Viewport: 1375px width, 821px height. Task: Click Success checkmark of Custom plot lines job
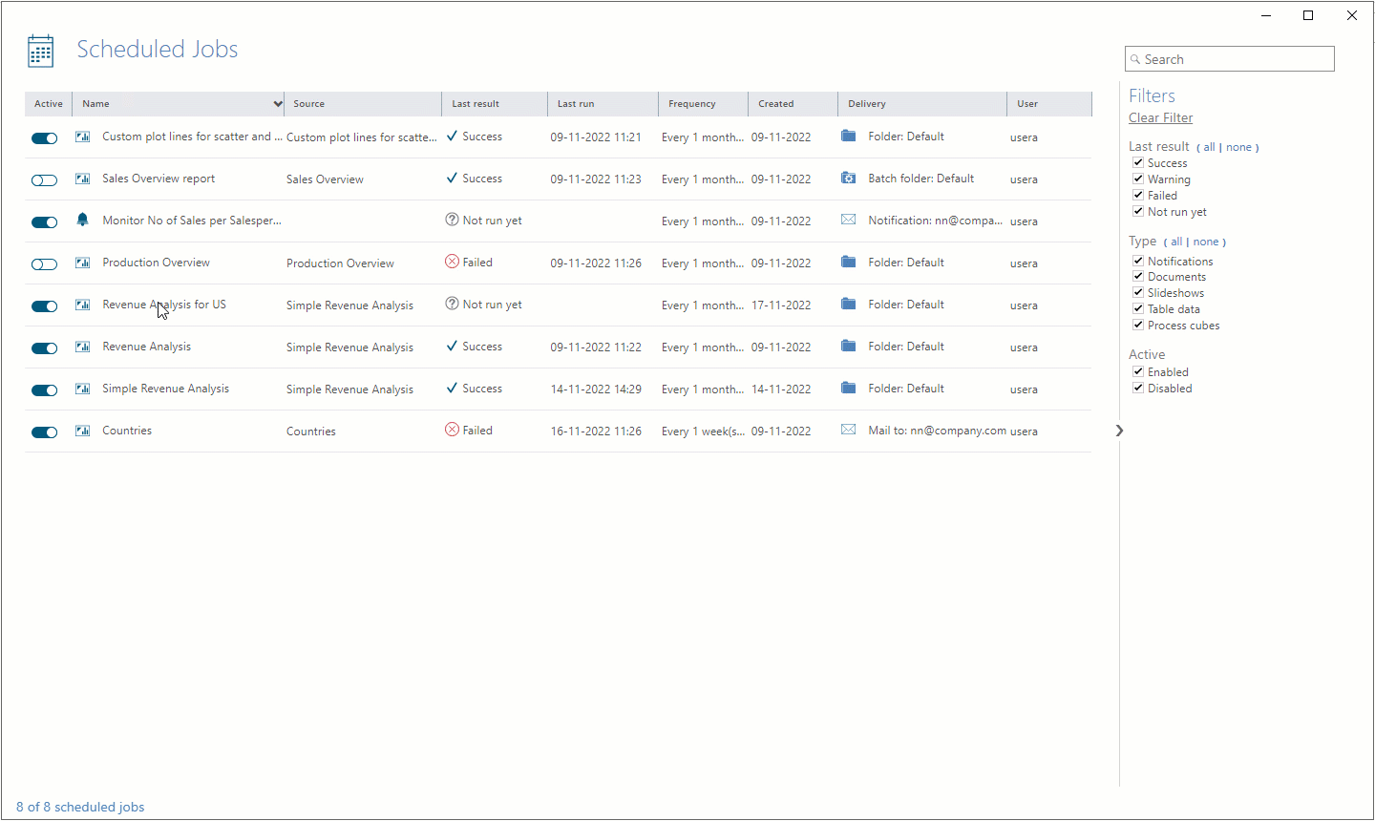pos(452,137)
